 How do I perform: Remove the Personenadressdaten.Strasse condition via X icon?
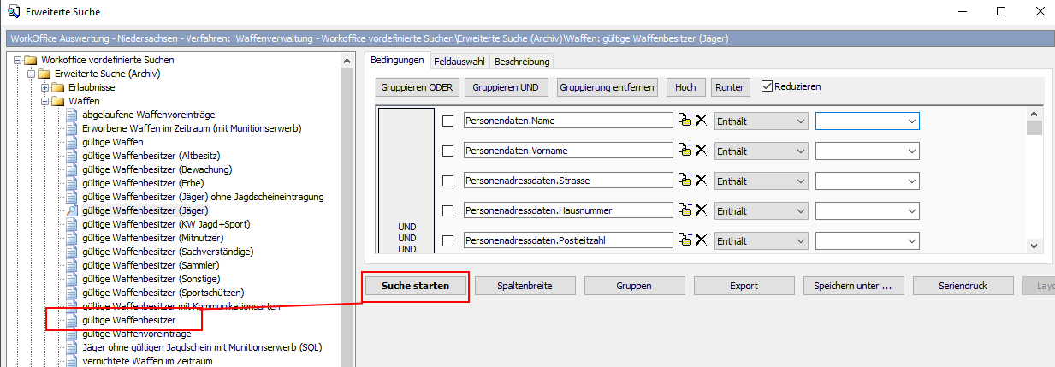click(701, 180)
